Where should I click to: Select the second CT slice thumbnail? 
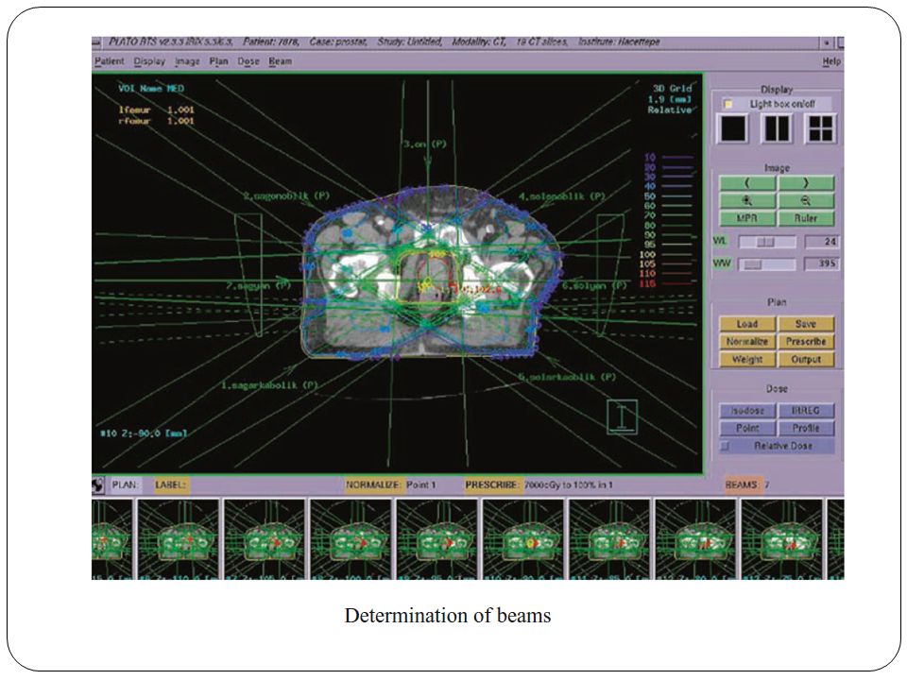pos(179,539)
